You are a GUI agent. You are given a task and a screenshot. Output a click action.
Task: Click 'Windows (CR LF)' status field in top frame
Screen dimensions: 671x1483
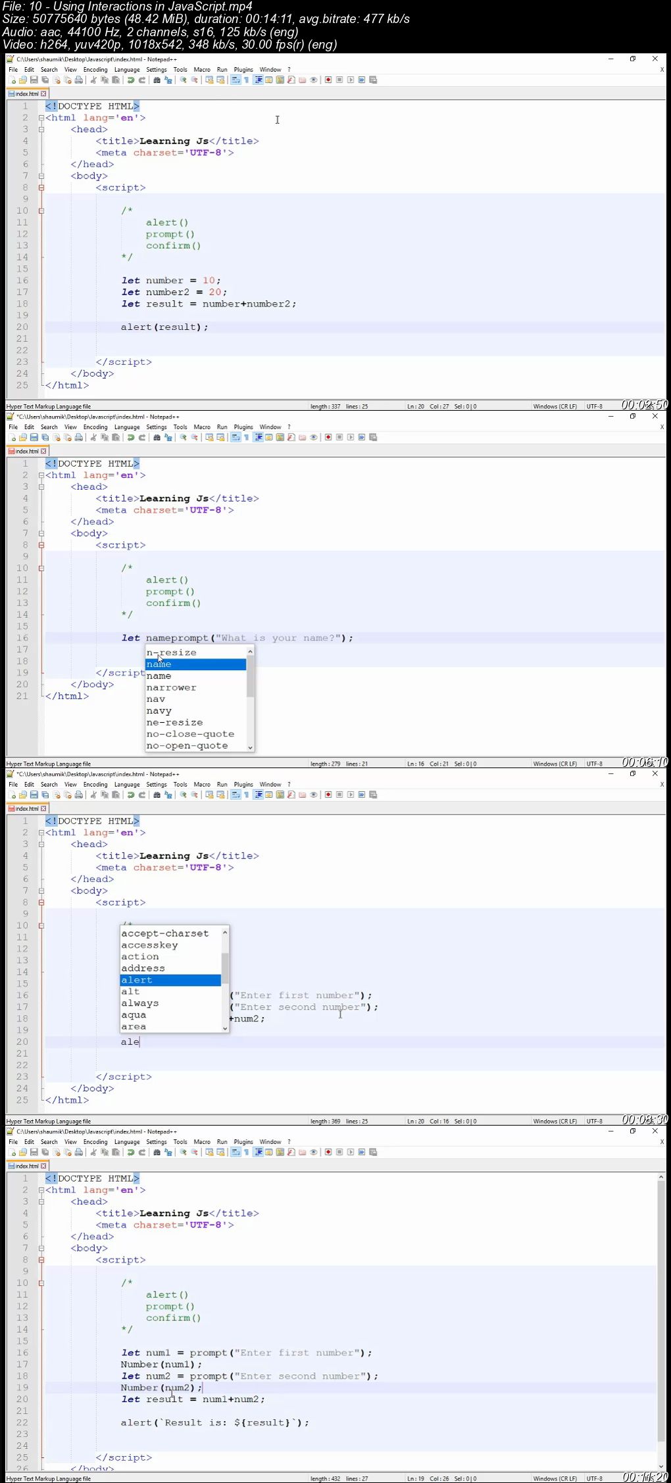[555, 407]
